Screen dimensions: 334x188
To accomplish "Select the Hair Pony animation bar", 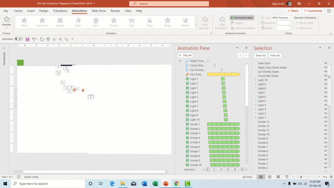I will click(223, 74).
